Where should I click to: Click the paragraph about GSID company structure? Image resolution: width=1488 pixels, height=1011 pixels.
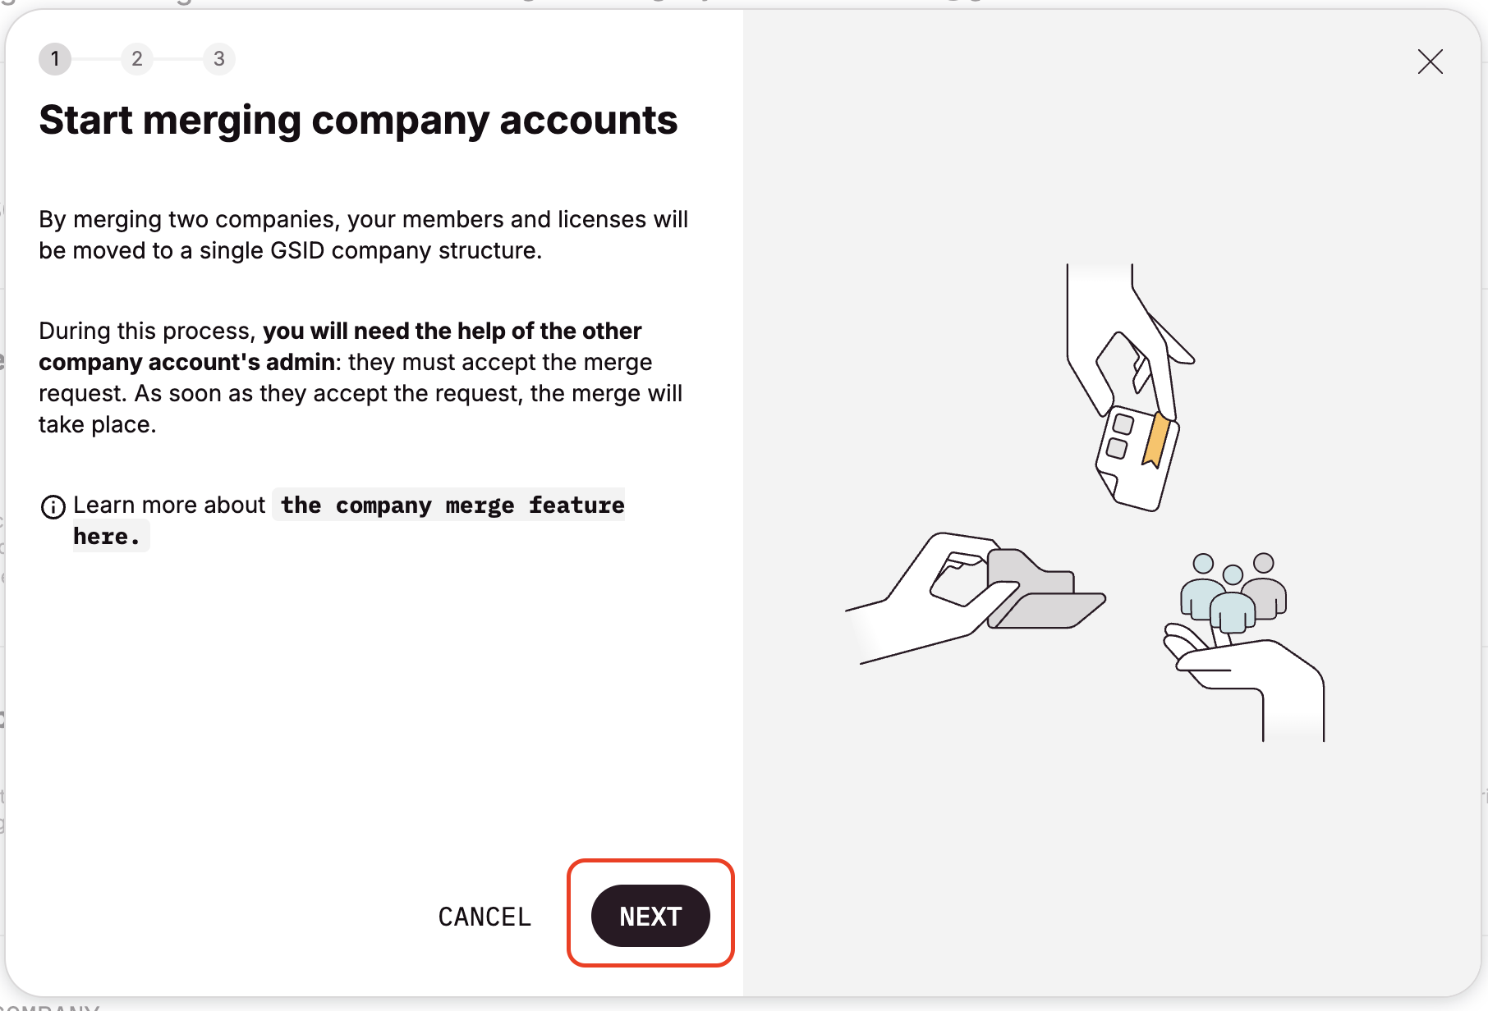[x=363, y=235]
